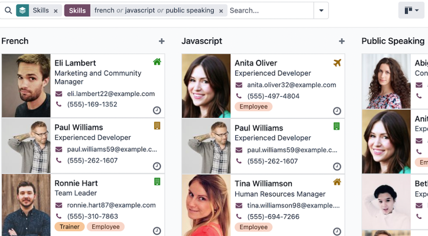Open the kanban view switcher dropdown
This screenshot has height=236, width=428.
pos(411,10)
